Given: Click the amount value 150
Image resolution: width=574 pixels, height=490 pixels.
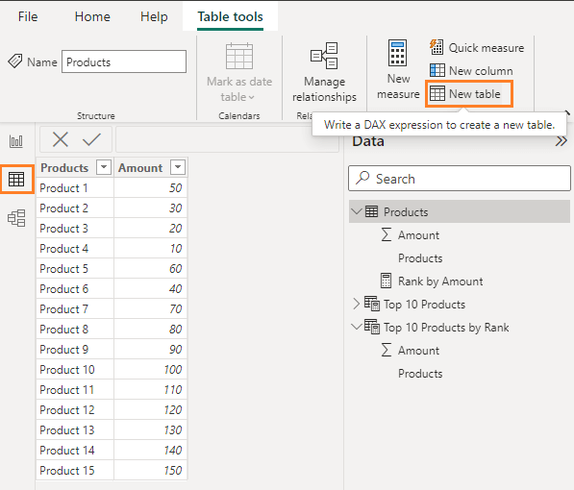Looking at the screenshot, I should pyautogui.click(x=173, y=470).
